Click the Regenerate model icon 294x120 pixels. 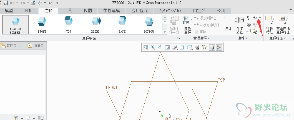(33, 3)
